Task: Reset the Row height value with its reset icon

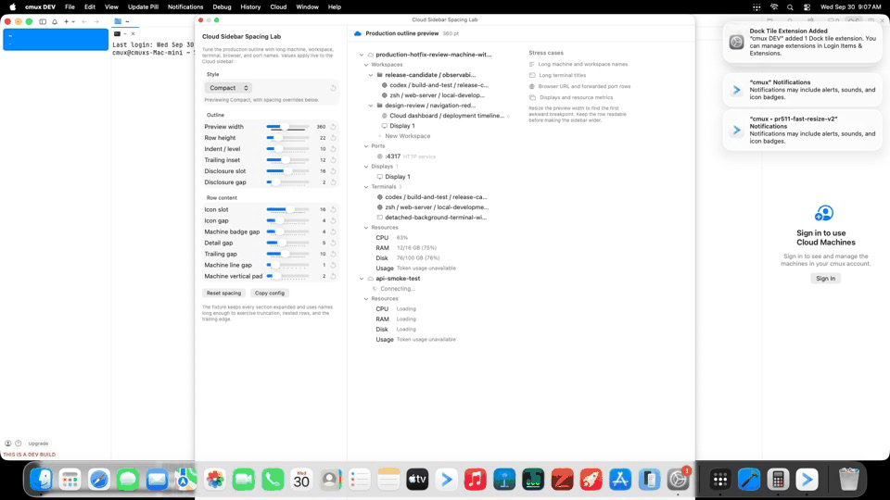Action: click(333, 138)
